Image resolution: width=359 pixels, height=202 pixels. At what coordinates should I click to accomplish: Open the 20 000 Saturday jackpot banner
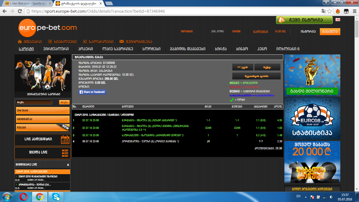312,162
